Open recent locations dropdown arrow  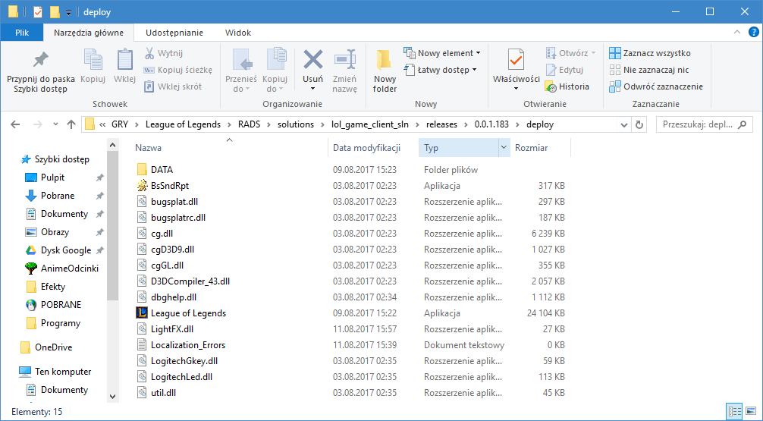click(x=55, y=124)
